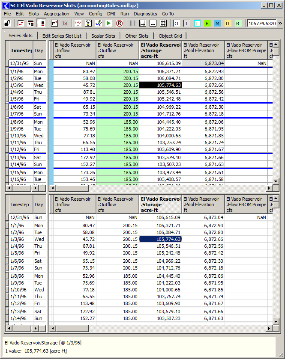This screenshot has width=285, height=359.
Task: Click the lower pane's El Vado Reservoir.Inflow header
Action: point(75,205)
